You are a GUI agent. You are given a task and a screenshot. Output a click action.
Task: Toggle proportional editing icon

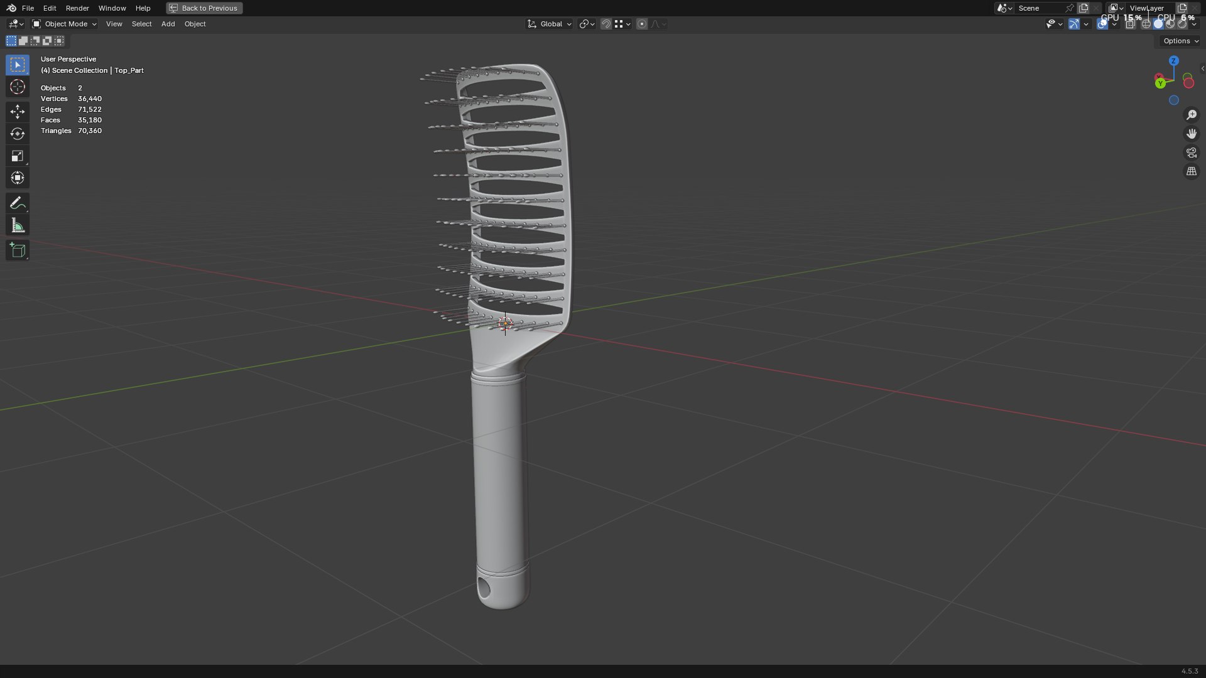tap(641, 24)
